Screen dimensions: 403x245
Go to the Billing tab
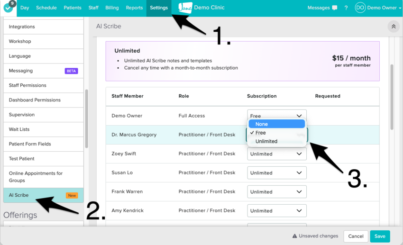click(112, 8)
